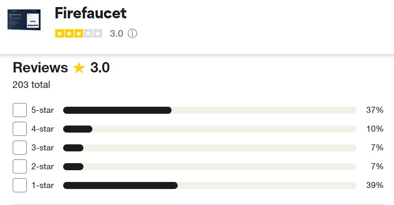This screenshot has width=394, height=205.
Task: Check the 1-star filter checkbox
Action: [20, 185]
